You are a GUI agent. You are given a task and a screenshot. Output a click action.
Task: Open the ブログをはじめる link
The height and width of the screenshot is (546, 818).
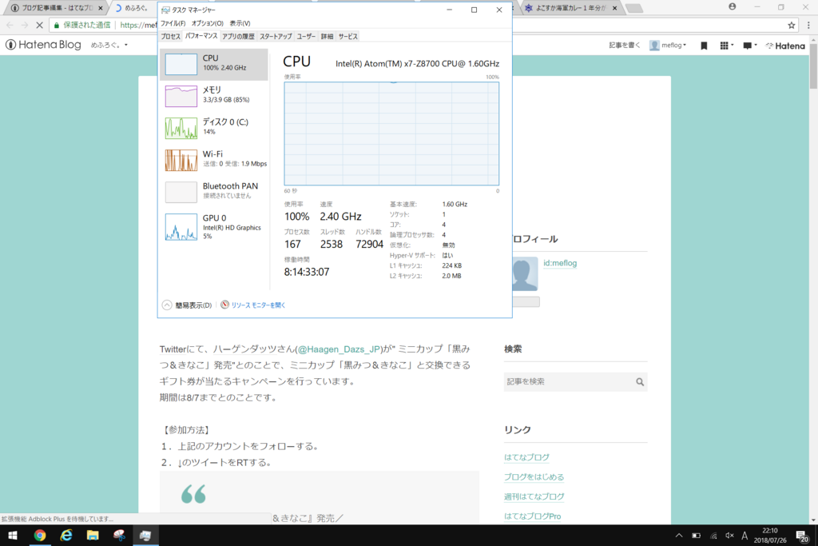[x=534, y=477]
